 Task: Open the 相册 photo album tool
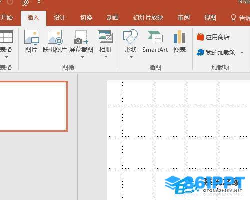pyautogui.click(x=105, y=41)
